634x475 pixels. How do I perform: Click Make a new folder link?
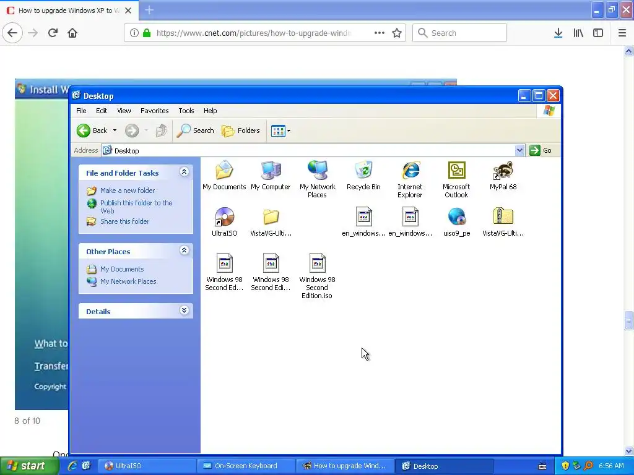128,190
